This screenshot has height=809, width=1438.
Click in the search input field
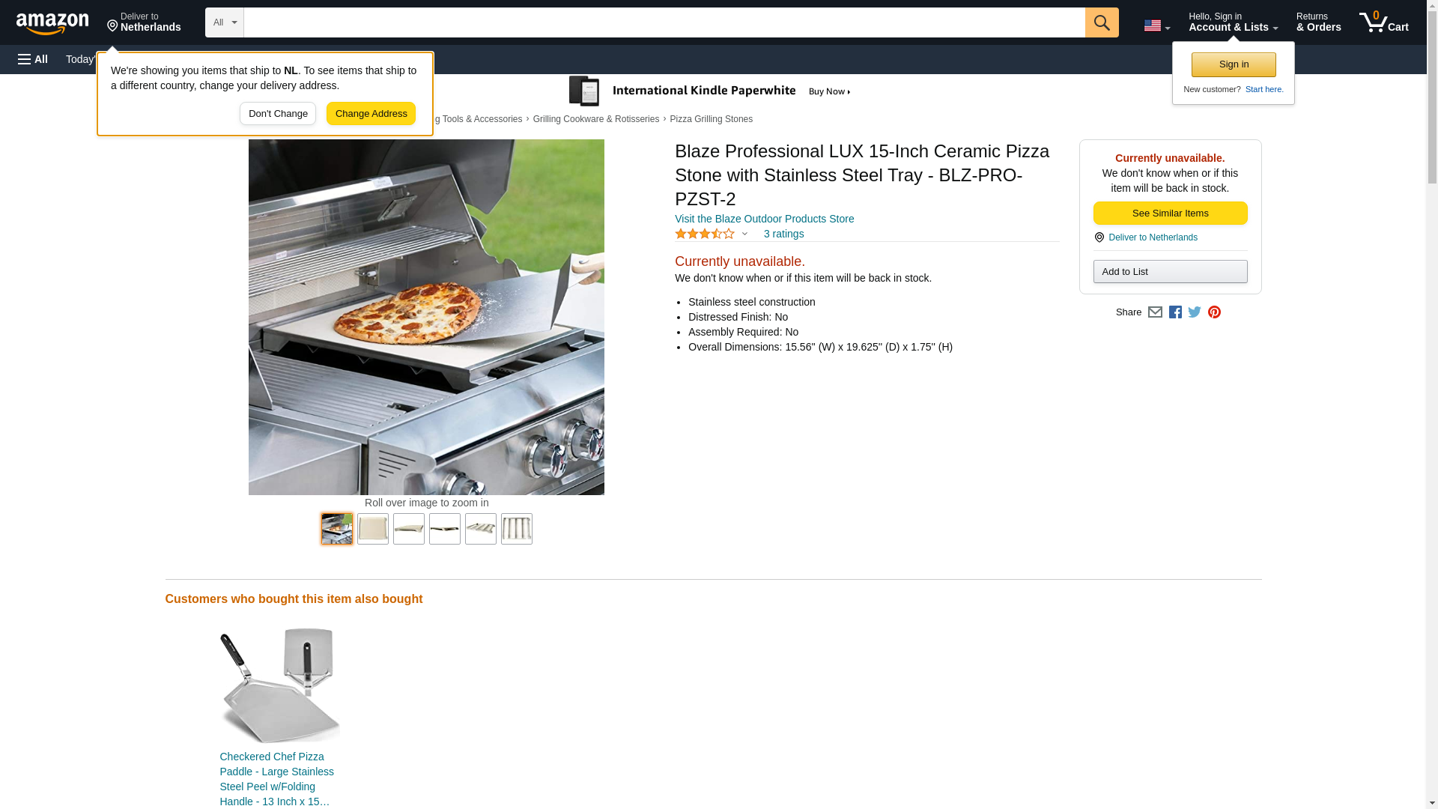click(x=664, y=22)
